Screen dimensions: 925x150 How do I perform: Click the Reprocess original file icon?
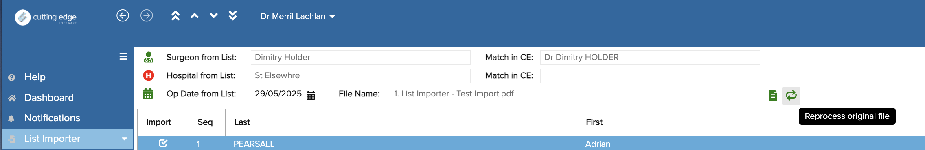[791, 96]
